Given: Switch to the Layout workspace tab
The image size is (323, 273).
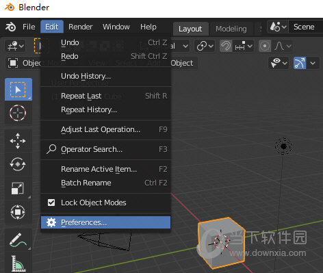Looking at the screenshot, I should 190,29.
